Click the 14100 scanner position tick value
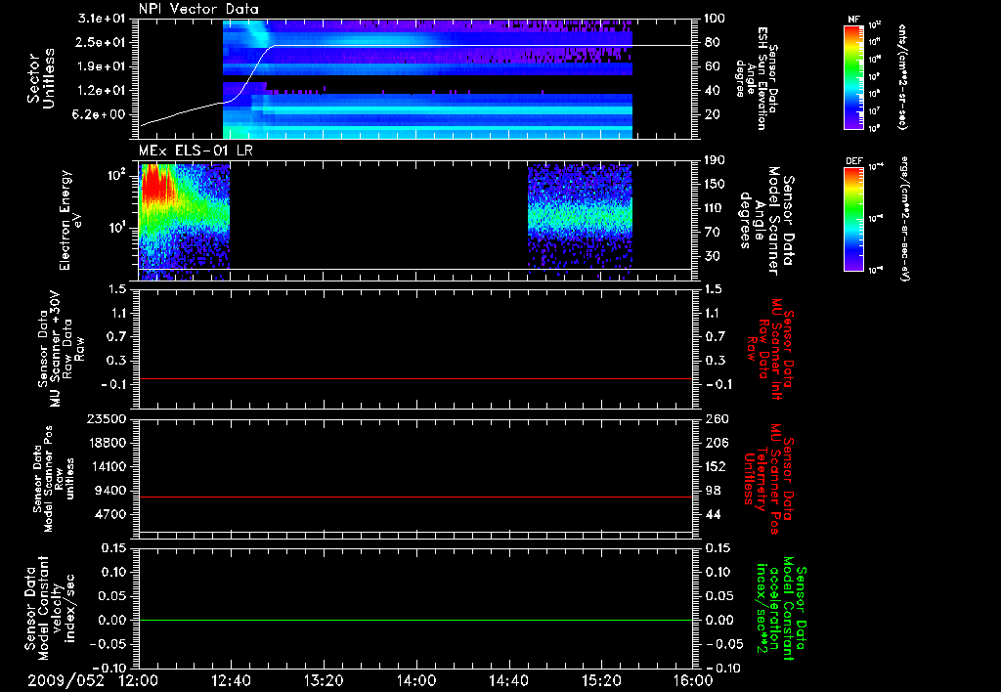This screenshot has width=1001, height=692. (107, 466)
